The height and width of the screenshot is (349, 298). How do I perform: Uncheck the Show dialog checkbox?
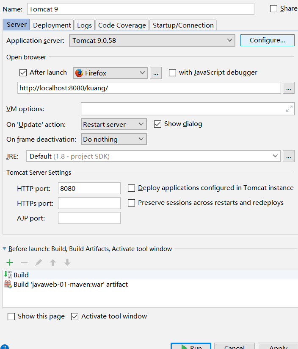157,124
